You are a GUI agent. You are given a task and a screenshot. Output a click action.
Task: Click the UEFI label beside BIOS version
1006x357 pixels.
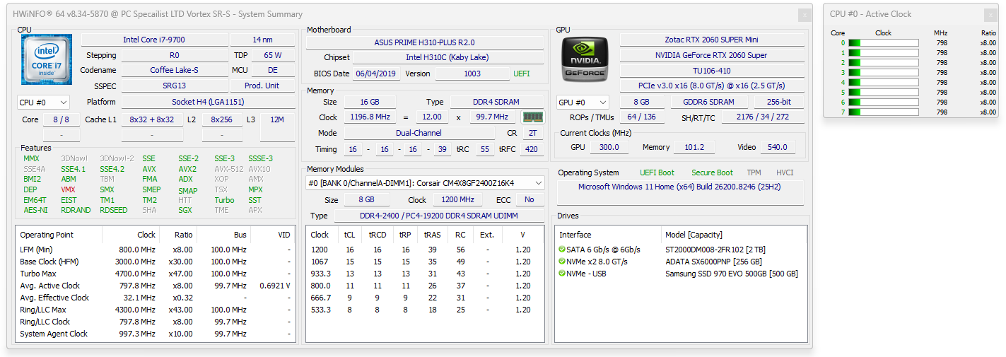tap(522, 74)
